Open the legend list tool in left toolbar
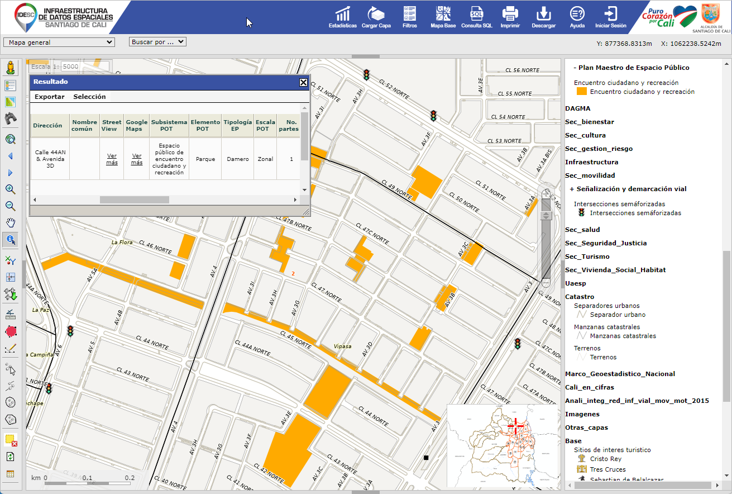The width and height of the screenshot is (732, 494). [x=10, y=85]
